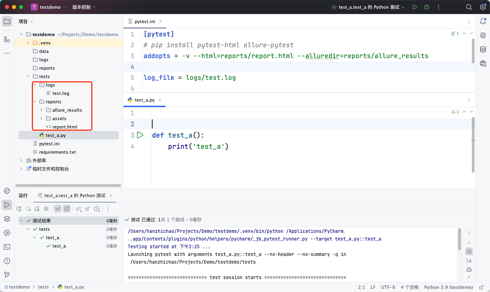
Task: Toggle the Show Ignored tests button
Action: coord(67,209)
